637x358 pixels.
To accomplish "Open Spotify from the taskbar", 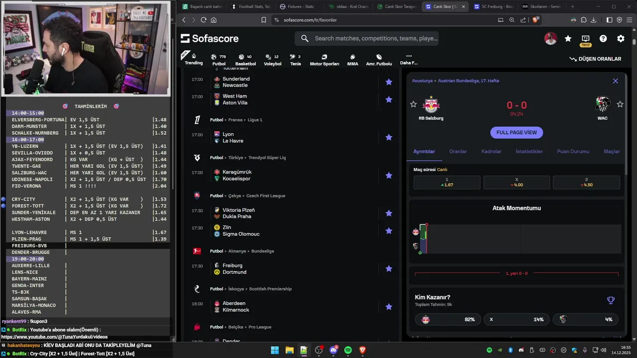I will [348, 350].
